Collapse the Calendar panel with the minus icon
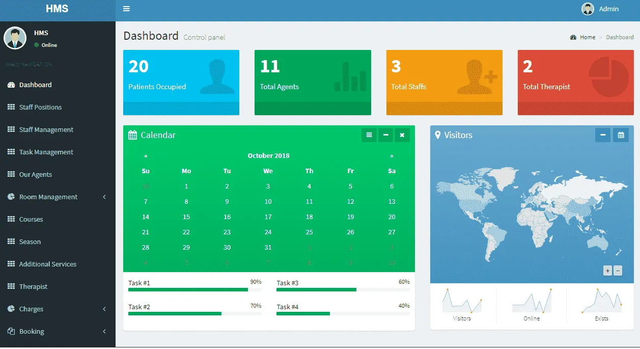The width and height of the screenshot is (640, 349). point(385,135)
